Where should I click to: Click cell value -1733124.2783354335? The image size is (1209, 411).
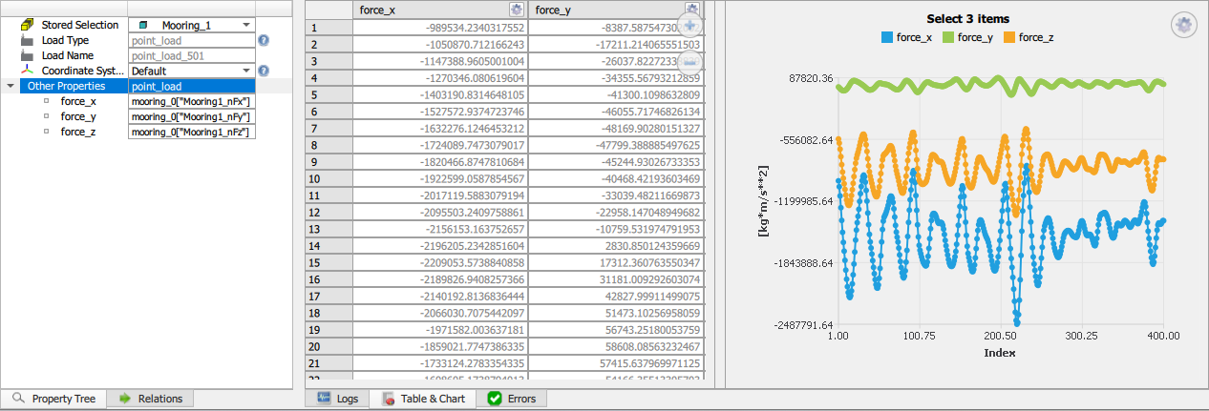coord(439,363)
